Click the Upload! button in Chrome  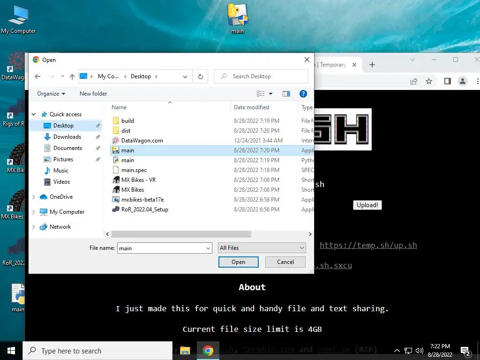pyautogui.click(x=367, y=205)
